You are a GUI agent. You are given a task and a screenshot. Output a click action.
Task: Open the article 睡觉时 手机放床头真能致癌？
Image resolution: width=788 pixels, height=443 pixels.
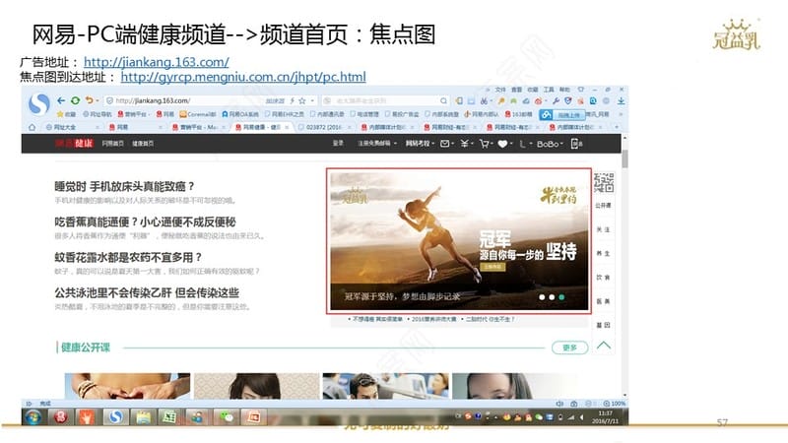tap(124, 186)
